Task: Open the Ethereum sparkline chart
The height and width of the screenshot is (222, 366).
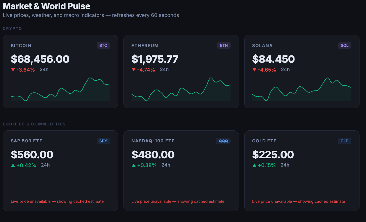Action: [x=181, y=89]
